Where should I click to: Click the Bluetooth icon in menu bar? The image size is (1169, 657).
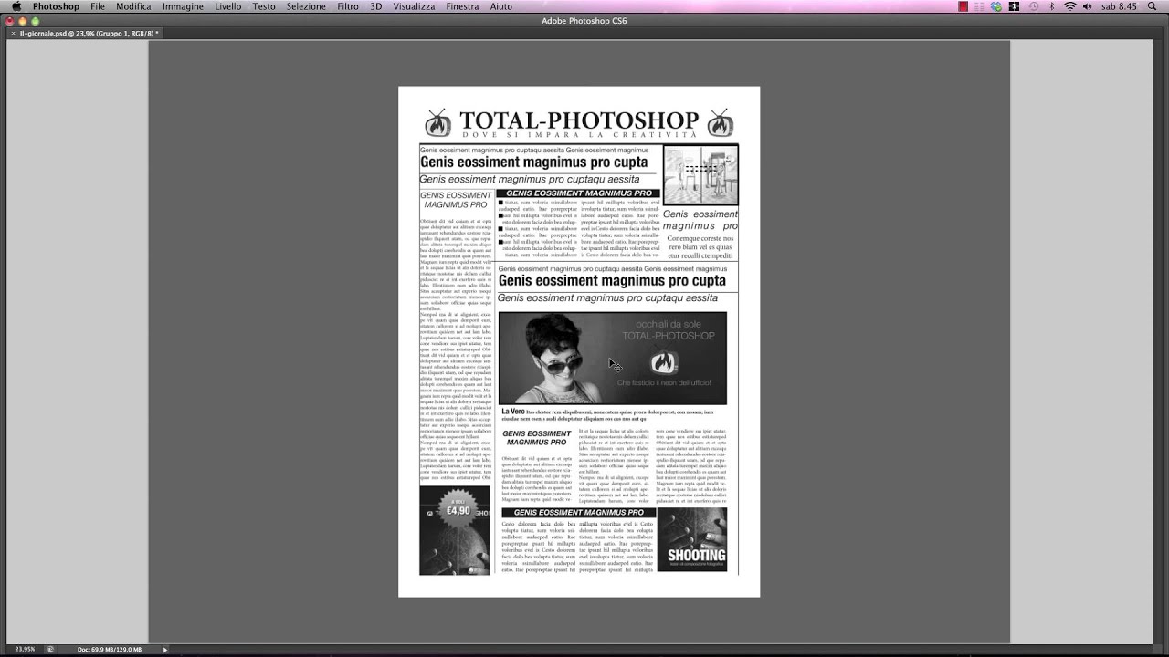coord(1051,6)
